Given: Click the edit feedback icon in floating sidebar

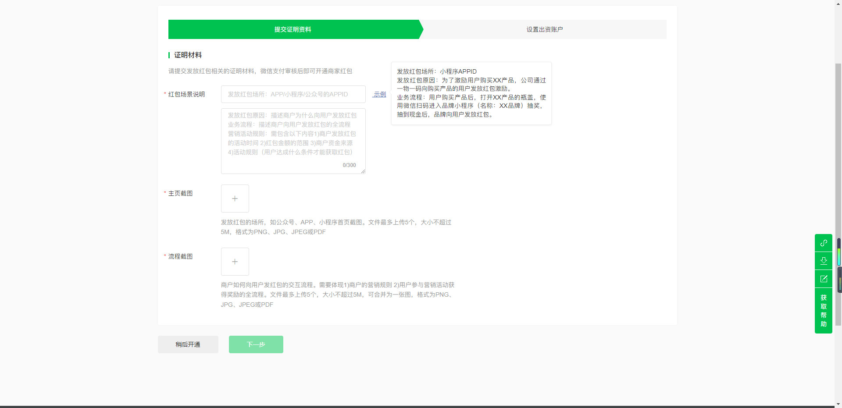Looking at the screenshot, I should tap(823, 279).
